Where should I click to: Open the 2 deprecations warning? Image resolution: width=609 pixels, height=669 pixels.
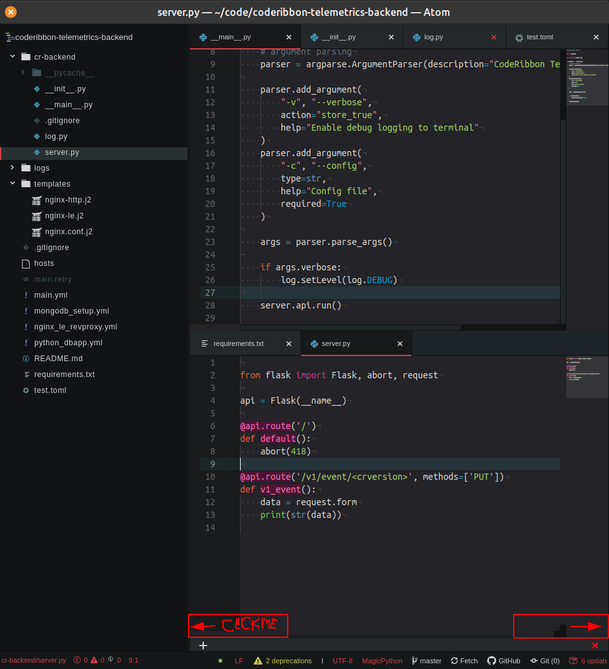(x=283, y=661)
